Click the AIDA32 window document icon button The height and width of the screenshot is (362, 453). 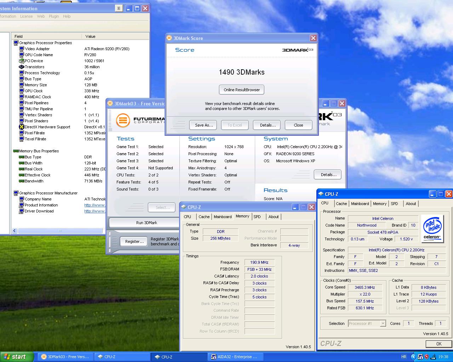[x=119, y=8]
